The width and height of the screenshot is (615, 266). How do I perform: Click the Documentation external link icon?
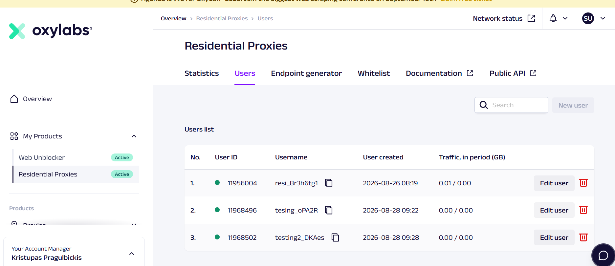(x=470, y=73)
